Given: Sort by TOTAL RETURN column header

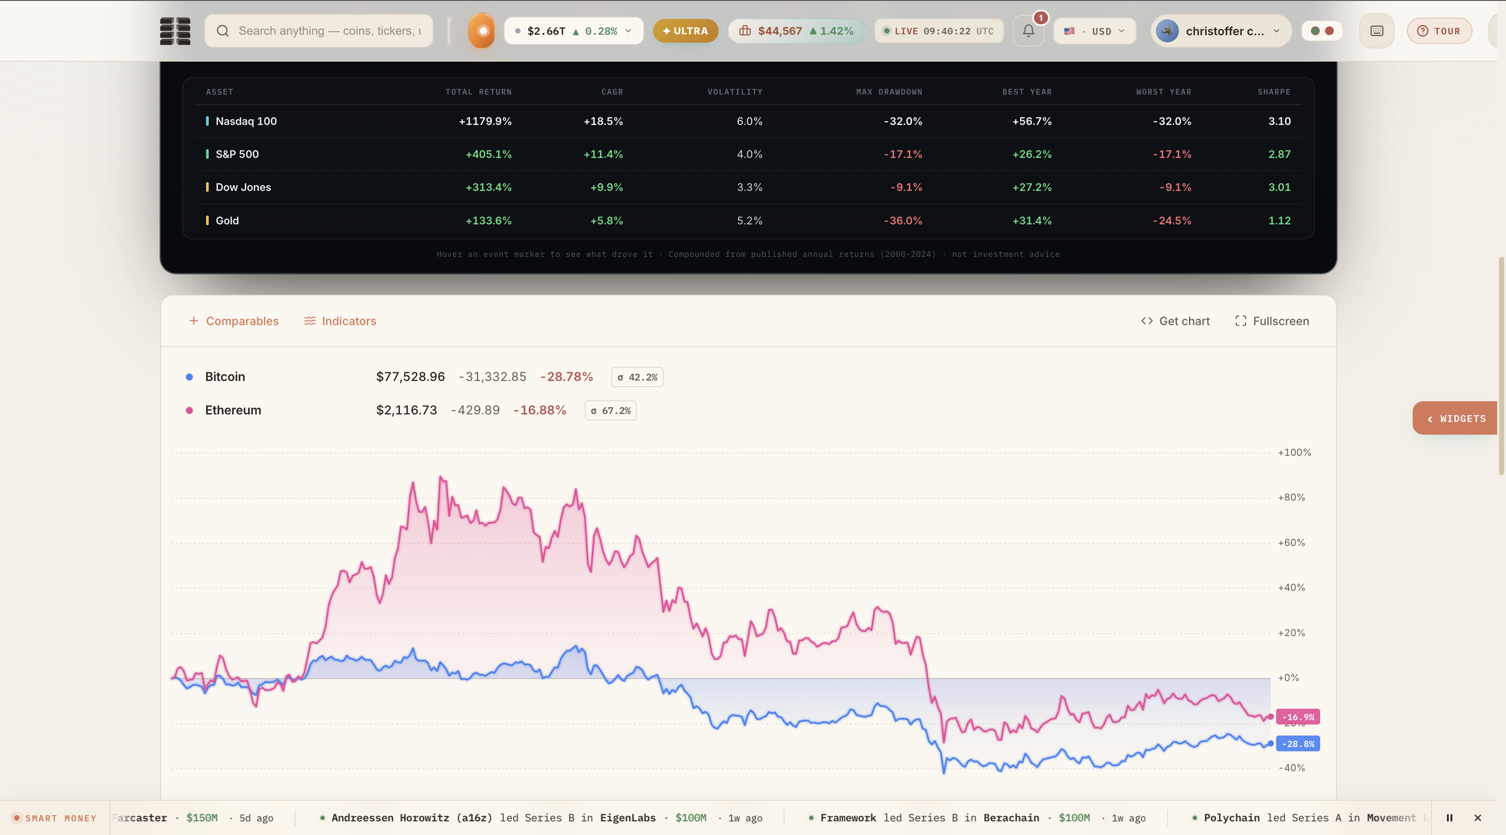Looking at the screenshot, I should (x=478, y=92).
